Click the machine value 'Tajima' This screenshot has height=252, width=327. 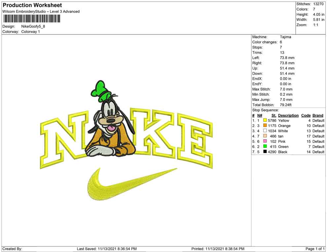[x=285, y=37]
